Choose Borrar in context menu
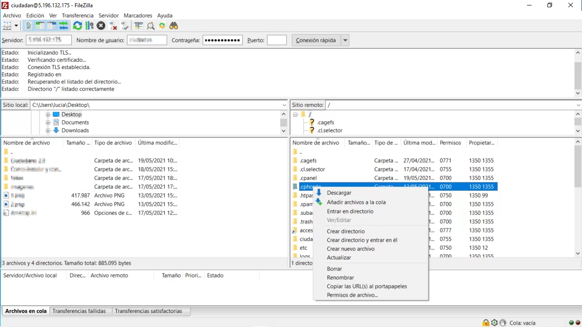 (334, 269)
